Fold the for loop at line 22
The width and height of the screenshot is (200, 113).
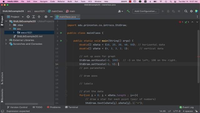(x=66, y=95)
